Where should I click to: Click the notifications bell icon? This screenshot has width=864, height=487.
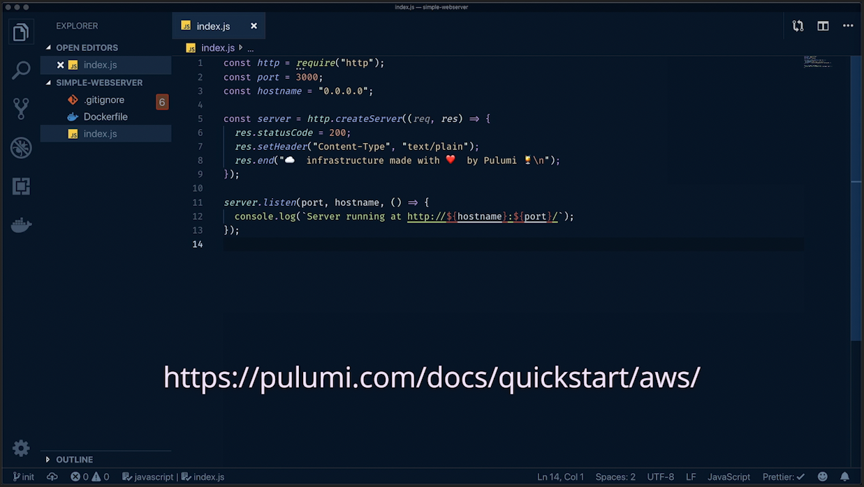[844, 477]
